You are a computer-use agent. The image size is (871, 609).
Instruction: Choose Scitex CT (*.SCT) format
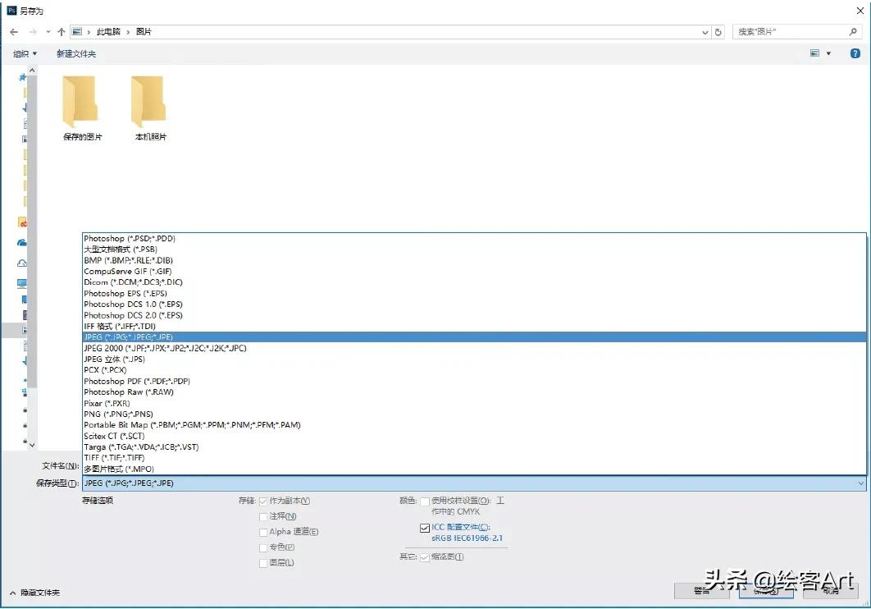pos(474,436)
